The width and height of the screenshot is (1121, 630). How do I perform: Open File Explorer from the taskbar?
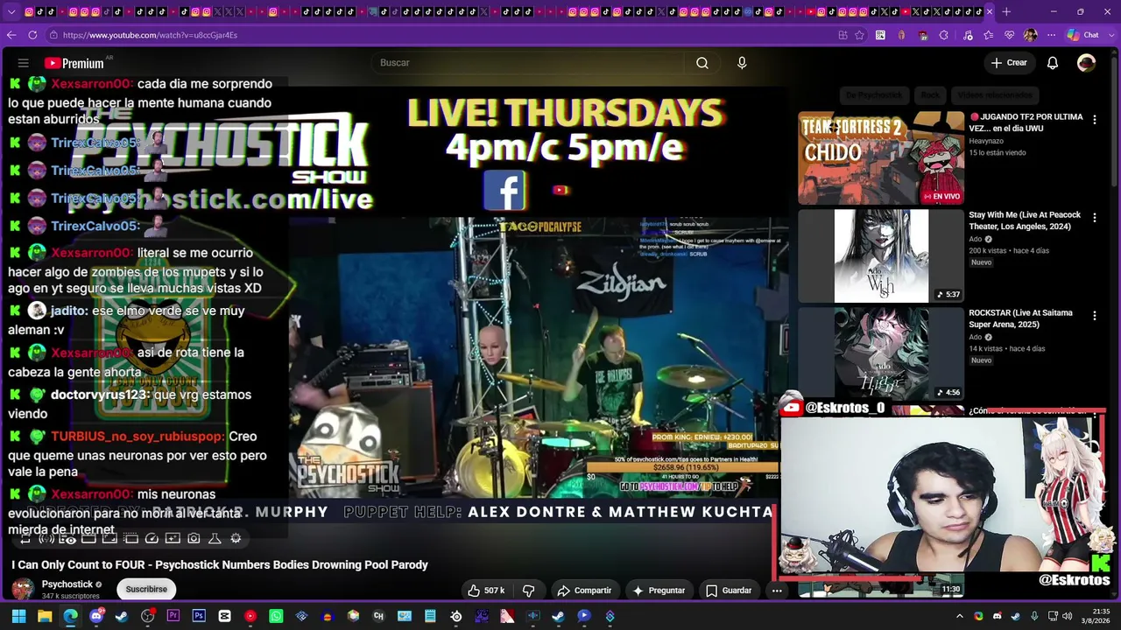[45, 616]
